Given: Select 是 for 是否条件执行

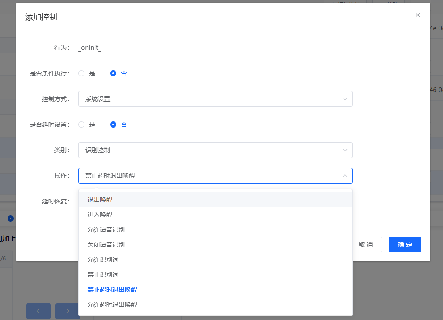Looking at the screenshot, I should 82,73.
